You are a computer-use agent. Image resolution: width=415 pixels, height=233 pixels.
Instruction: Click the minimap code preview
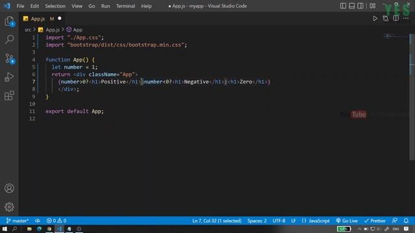[x=396, y=36]
